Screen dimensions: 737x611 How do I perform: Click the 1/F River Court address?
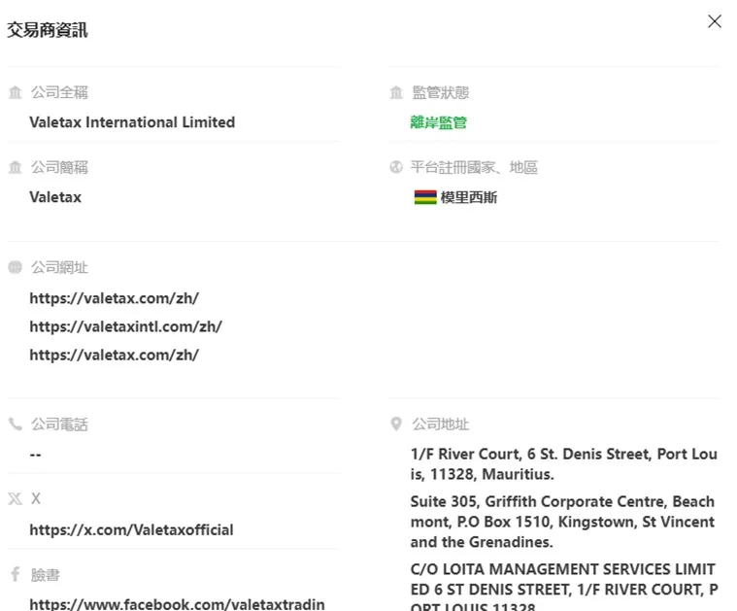pos(563,463)
